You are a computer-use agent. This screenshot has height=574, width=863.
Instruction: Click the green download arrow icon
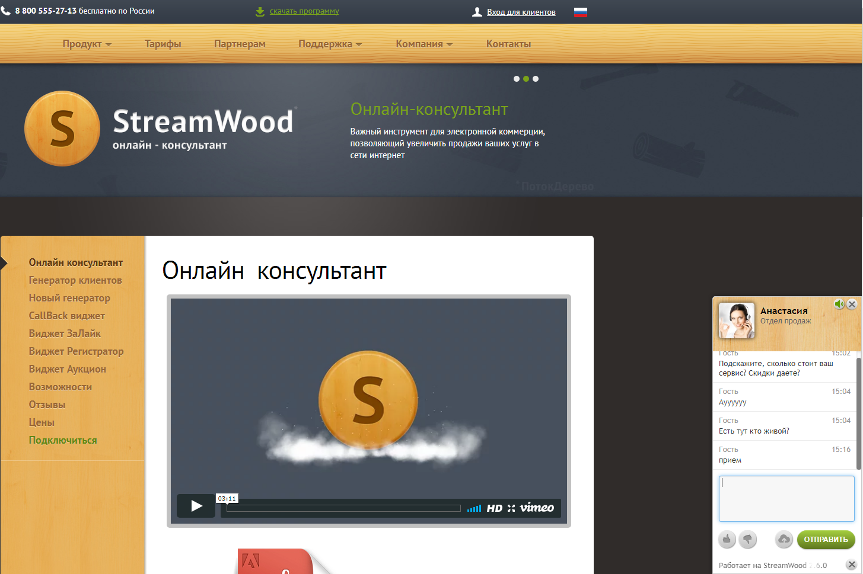click(260, 11)
